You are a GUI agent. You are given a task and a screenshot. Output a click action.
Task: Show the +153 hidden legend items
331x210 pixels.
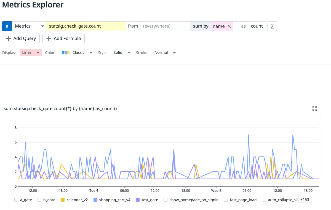coord(305,199)
